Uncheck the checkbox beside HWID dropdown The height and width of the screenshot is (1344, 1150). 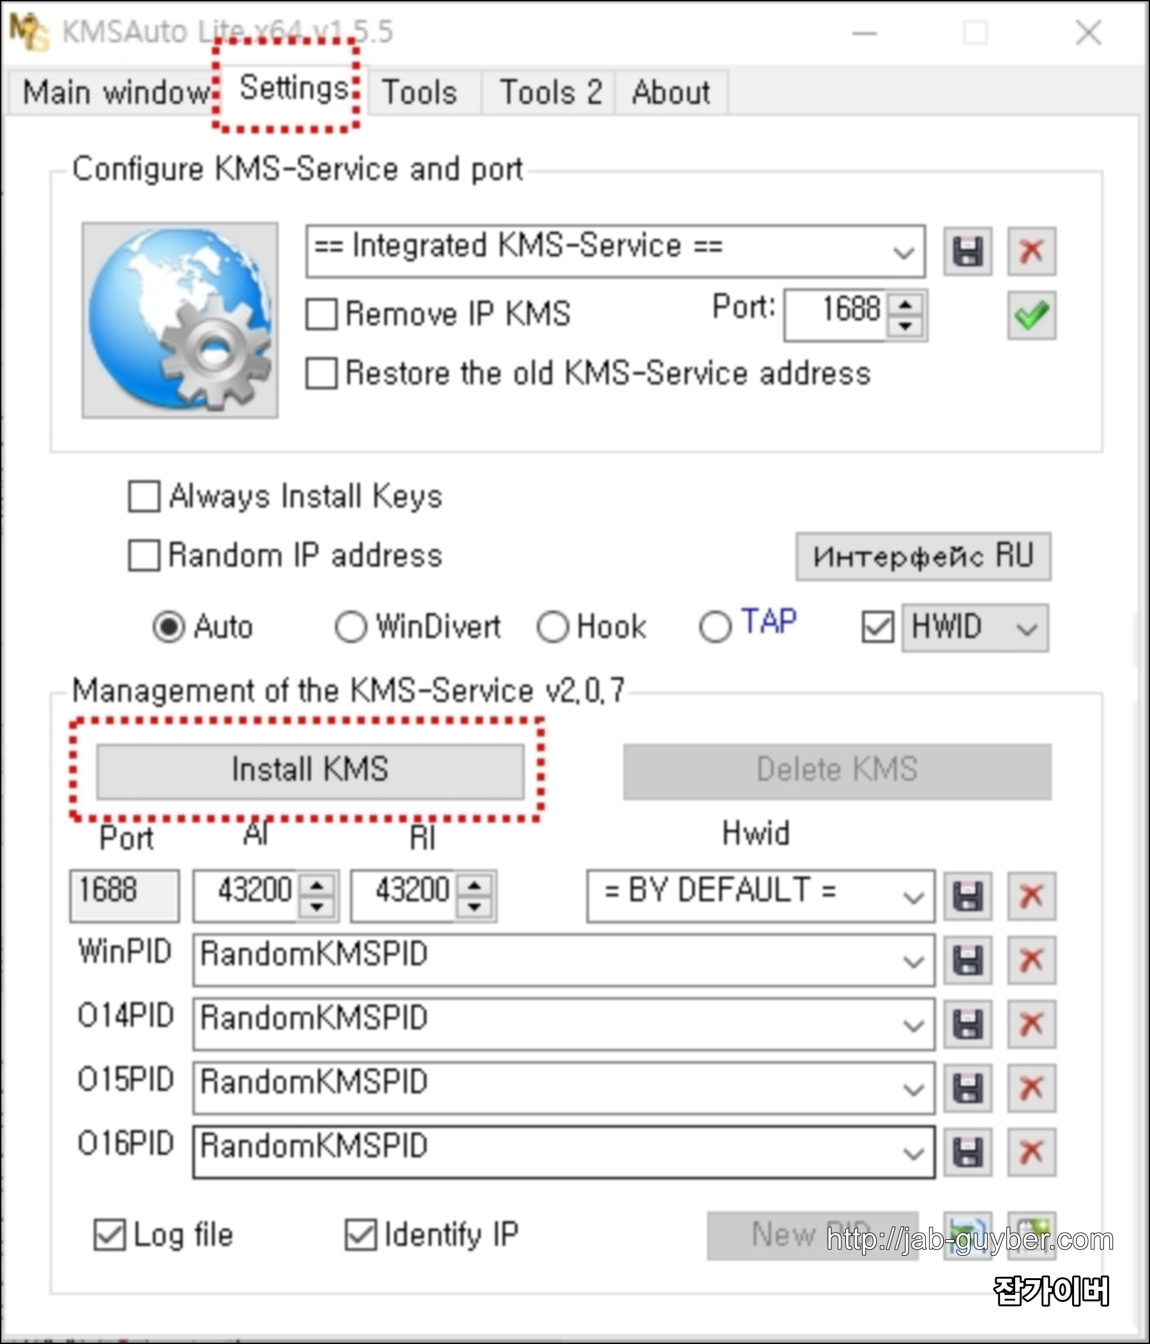[878, 627]
